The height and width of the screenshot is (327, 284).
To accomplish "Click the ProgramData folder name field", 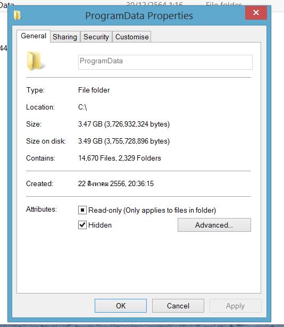I will [x=165, y=62].
